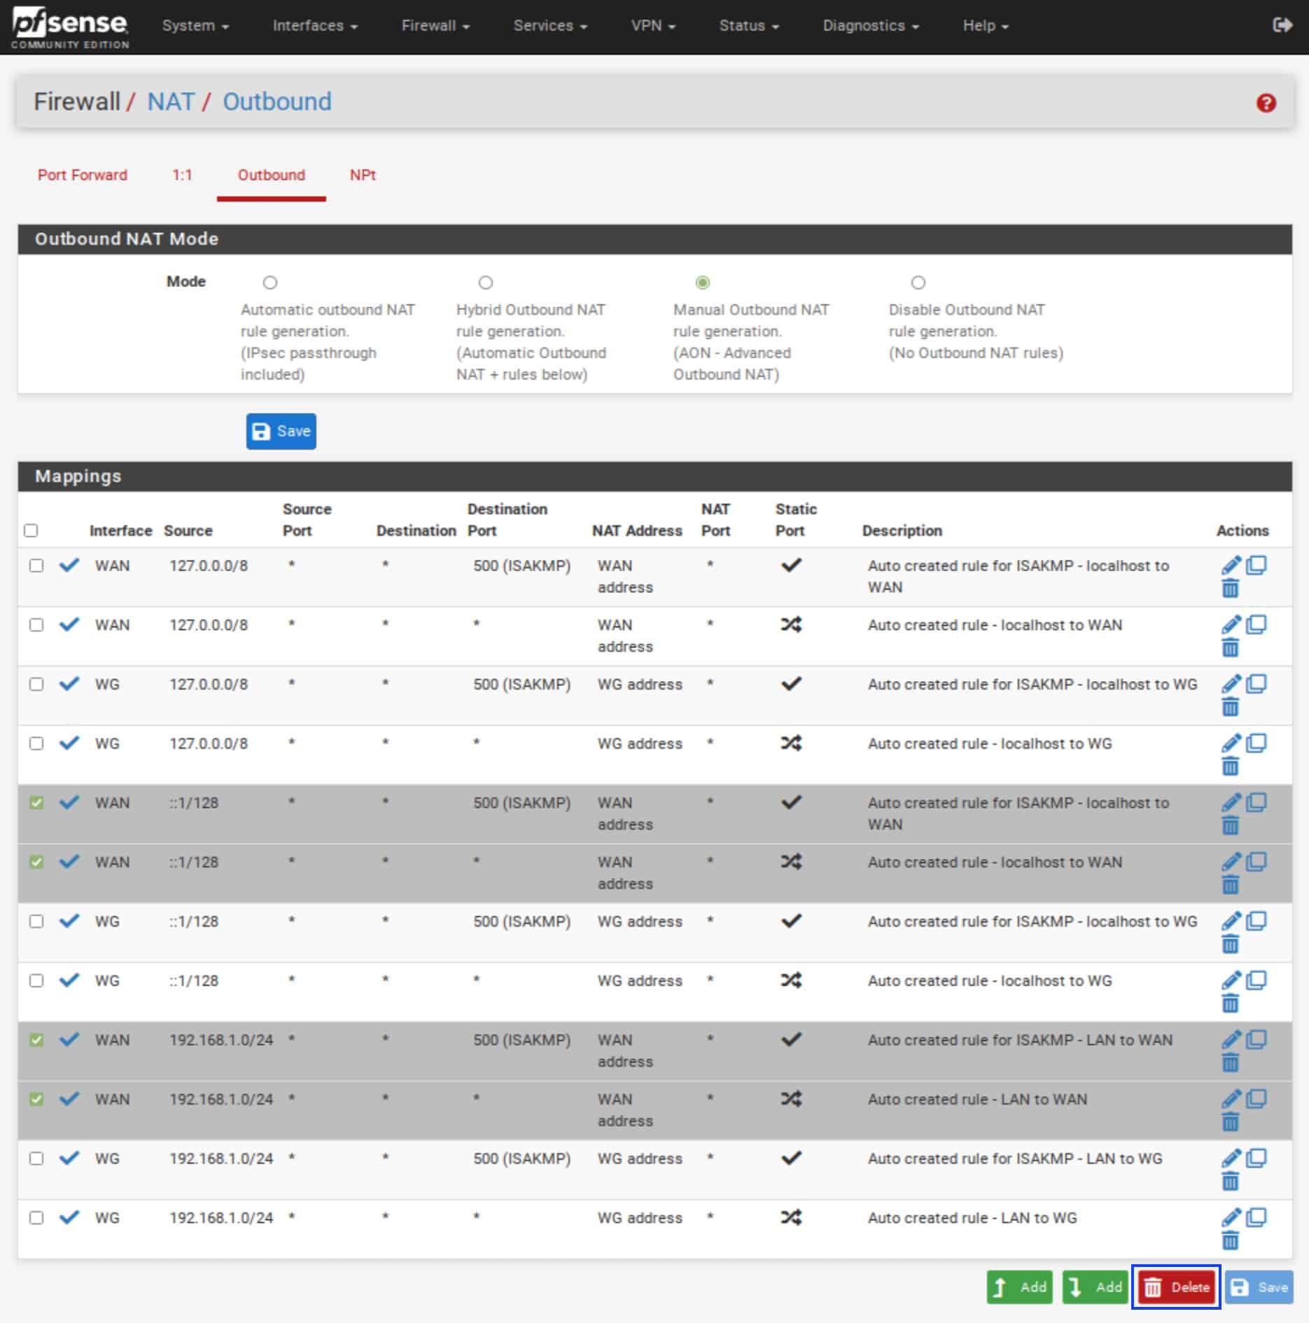Click the 'Auto created rule - LAN to WAN' description
Viewport: 1309px width, 1323px height.
click(977, 1099)
